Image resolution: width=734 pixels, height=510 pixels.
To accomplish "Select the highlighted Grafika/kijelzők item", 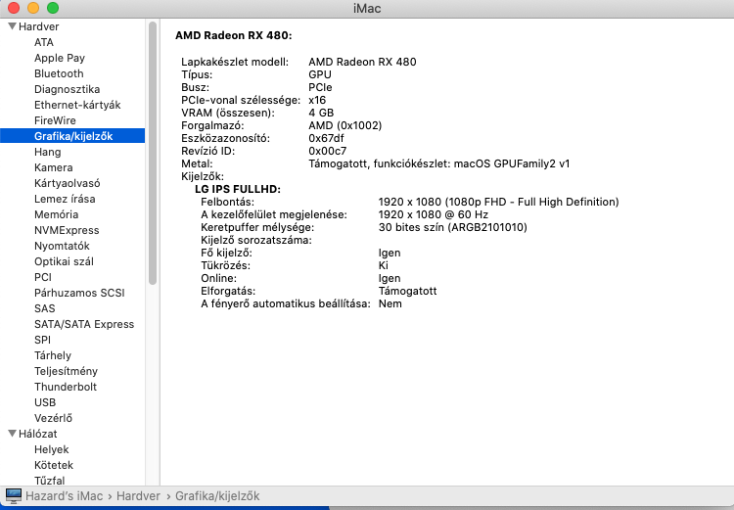I will click(72, 136).
